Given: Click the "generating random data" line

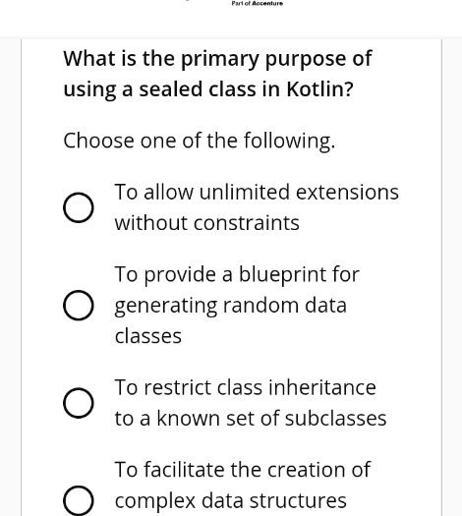Looking at the screenshot, I should 231,307.
